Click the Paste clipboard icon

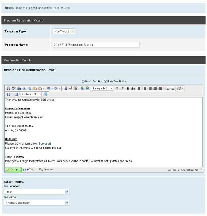[x=35, y=88]
